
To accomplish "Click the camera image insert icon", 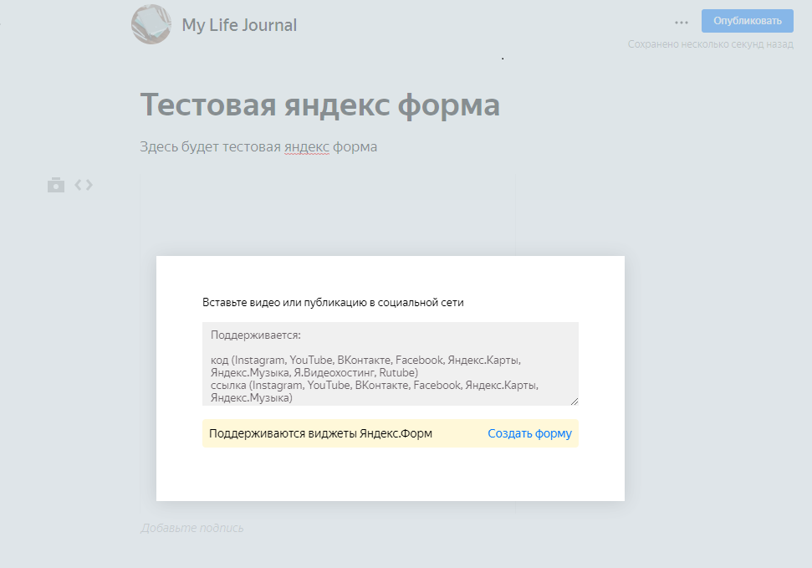I will [x=56, y=185].
